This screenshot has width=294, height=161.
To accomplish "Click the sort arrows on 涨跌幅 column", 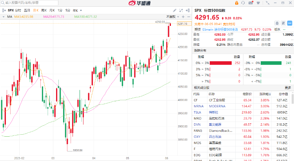I will point(270,94).
